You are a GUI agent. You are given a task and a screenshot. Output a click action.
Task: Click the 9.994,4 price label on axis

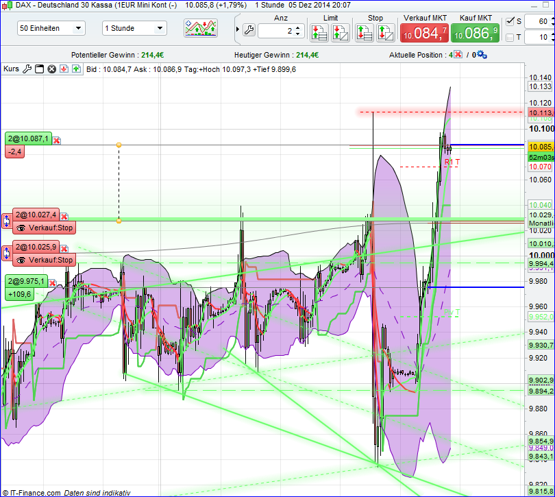(x=541, y=263)
